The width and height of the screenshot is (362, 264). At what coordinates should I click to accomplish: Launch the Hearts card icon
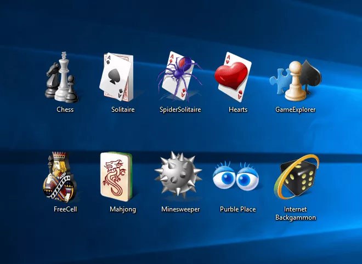tap(233, 77)
